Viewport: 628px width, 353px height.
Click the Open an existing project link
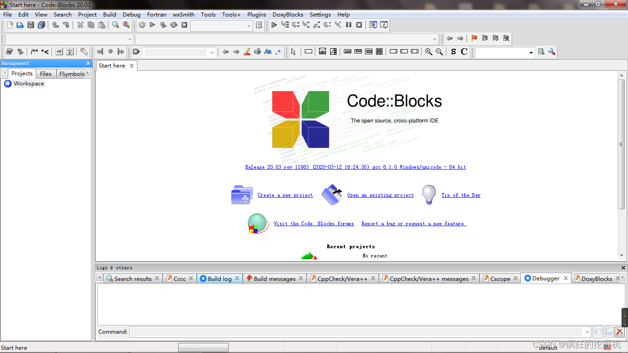point(380,195)
